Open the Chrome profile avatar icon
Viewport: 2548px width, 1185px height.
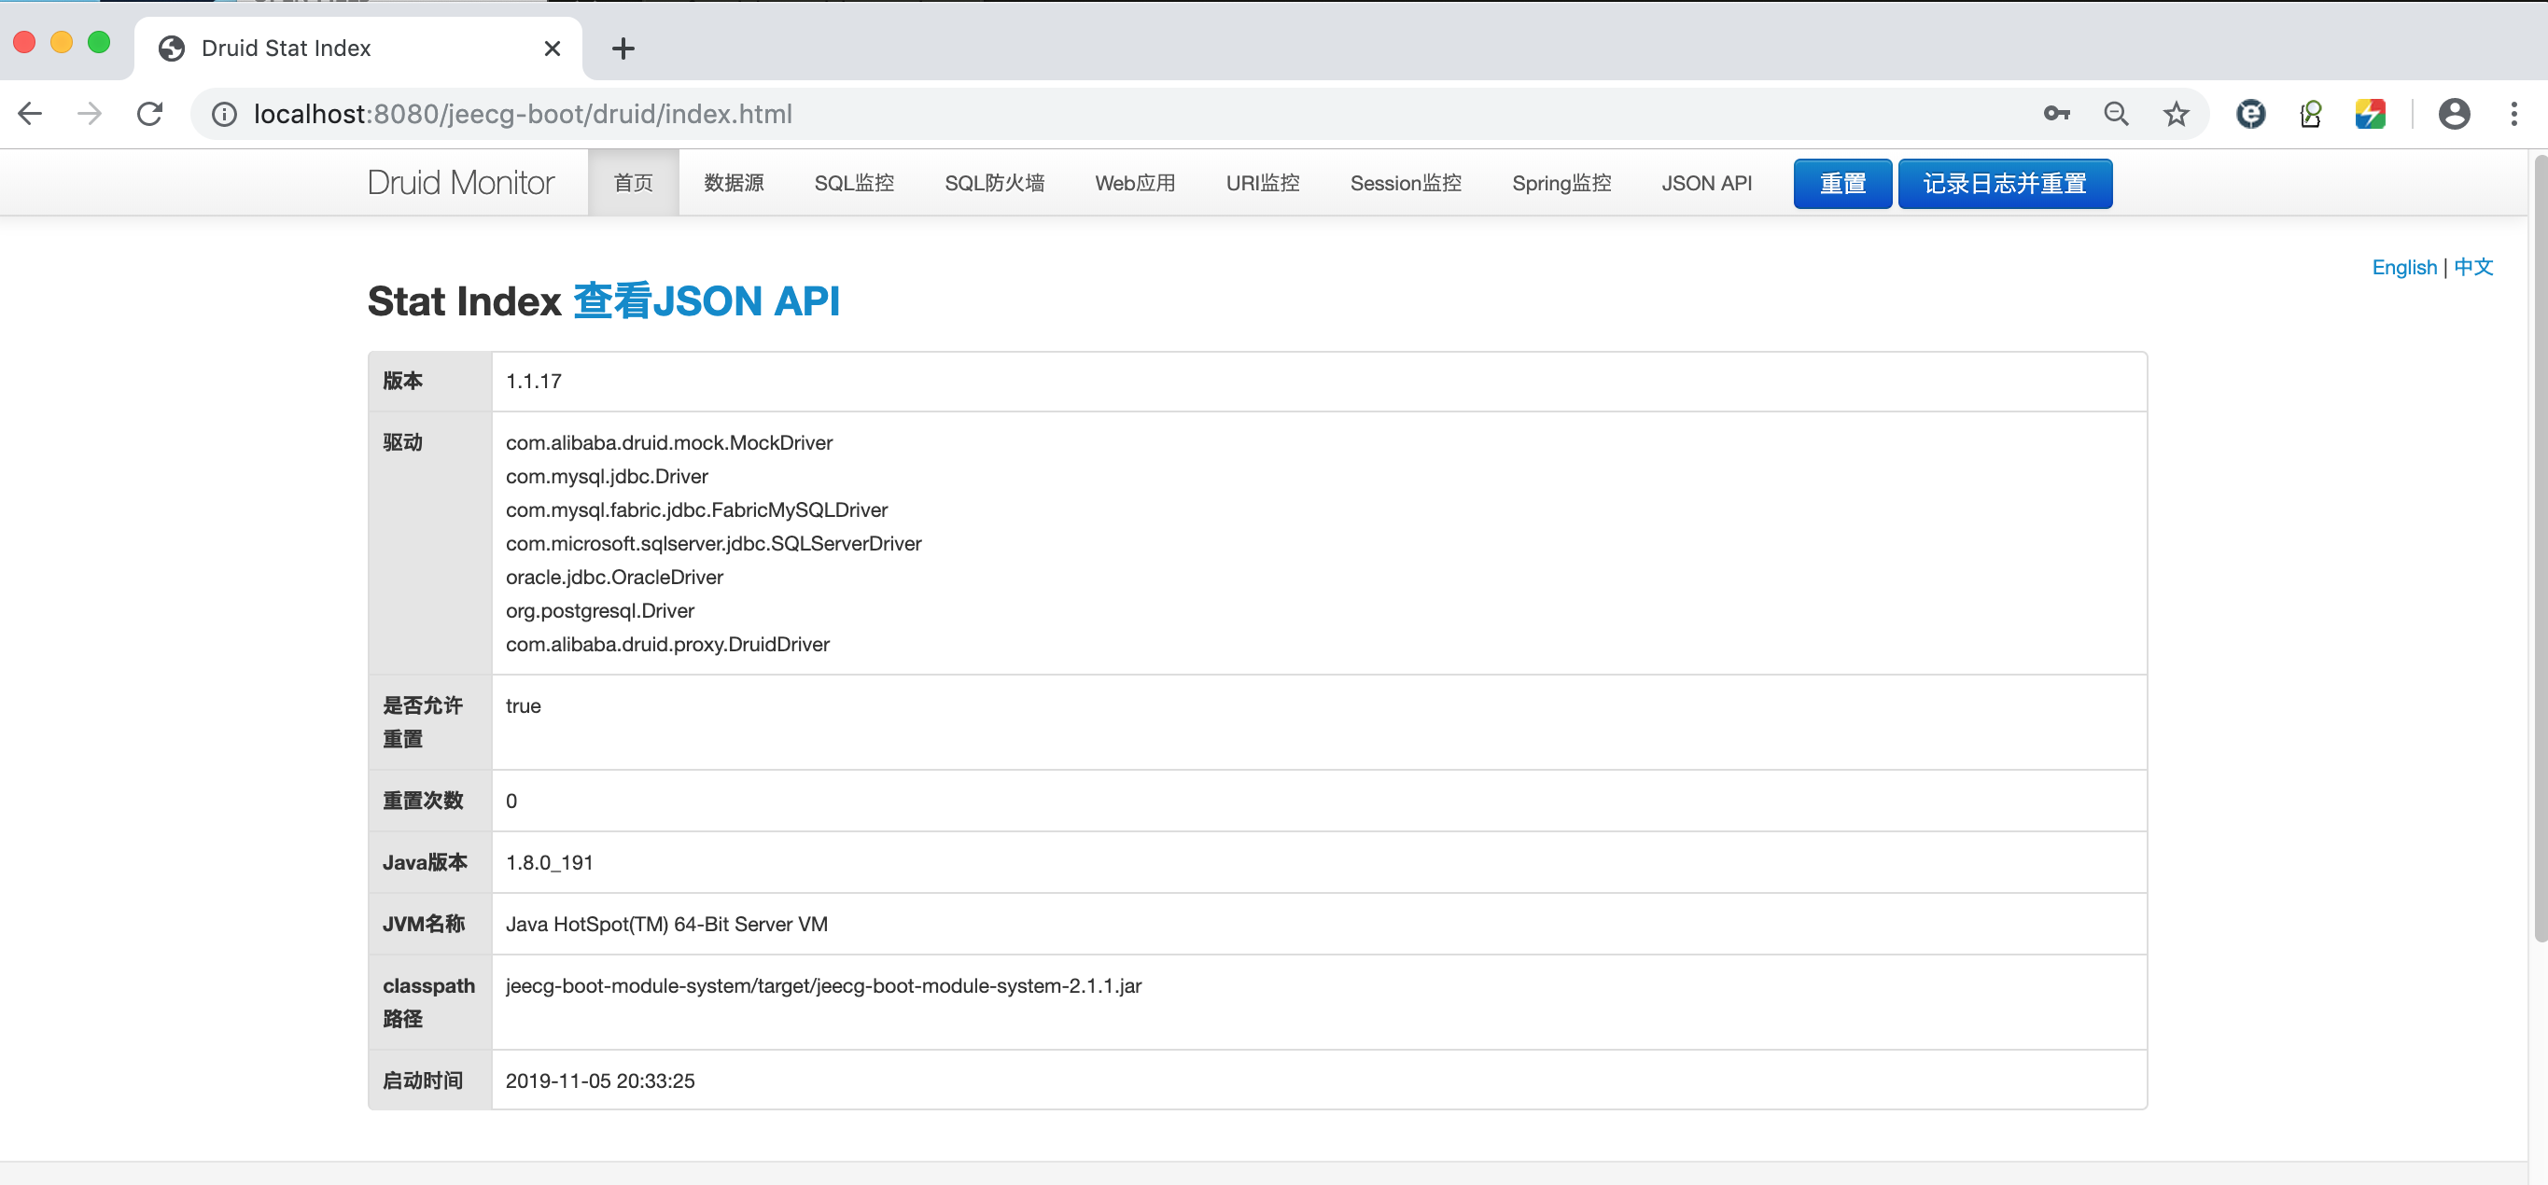pos(2454,114)
